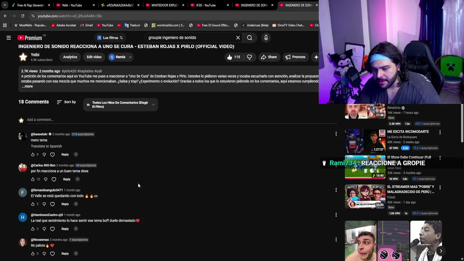Expand Remix dropdown arrow
Image resolution: width=464 pixels, height=261 pixels.
pos(130,57)
